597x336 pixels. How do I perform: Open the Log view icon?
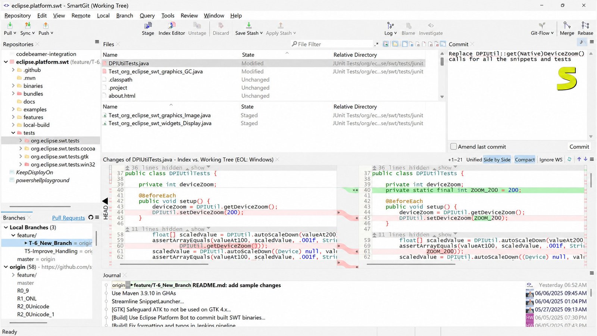[x=390, y=25]
